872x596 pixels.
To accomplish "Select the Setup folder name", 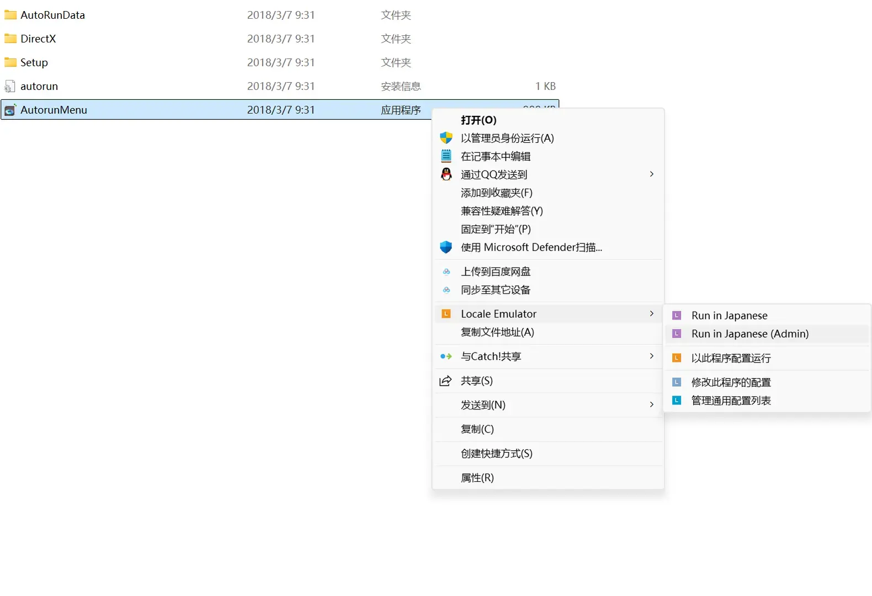I will pyautogui.click(x=34, y=62).
